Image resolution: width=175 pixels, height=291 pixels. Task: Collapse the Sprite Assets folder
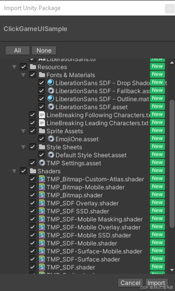(x=23, y=131)
